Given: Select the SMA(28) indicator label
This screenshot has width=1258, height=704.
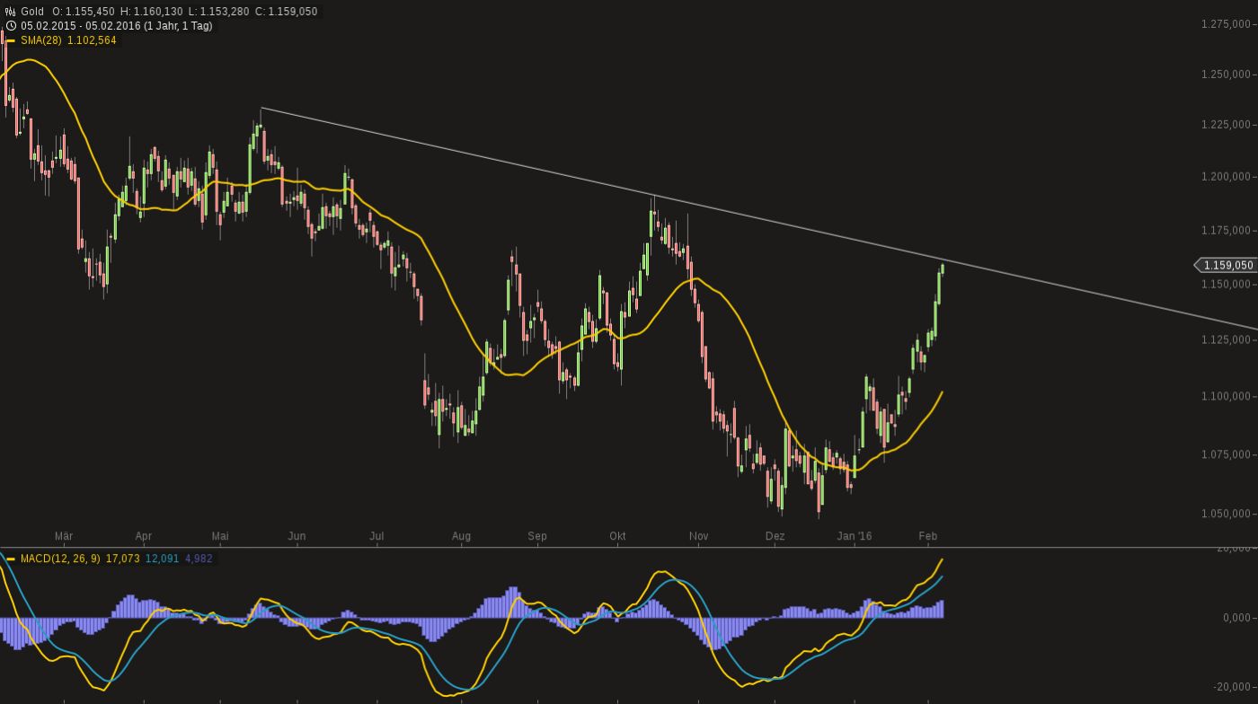Looking at the screenshot, I should tap(41, 40).
